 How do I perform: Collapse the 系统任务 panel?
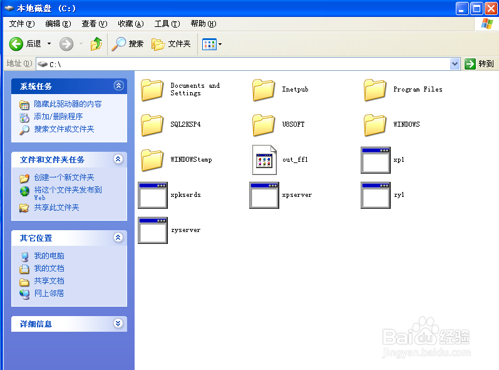(119, 86)
